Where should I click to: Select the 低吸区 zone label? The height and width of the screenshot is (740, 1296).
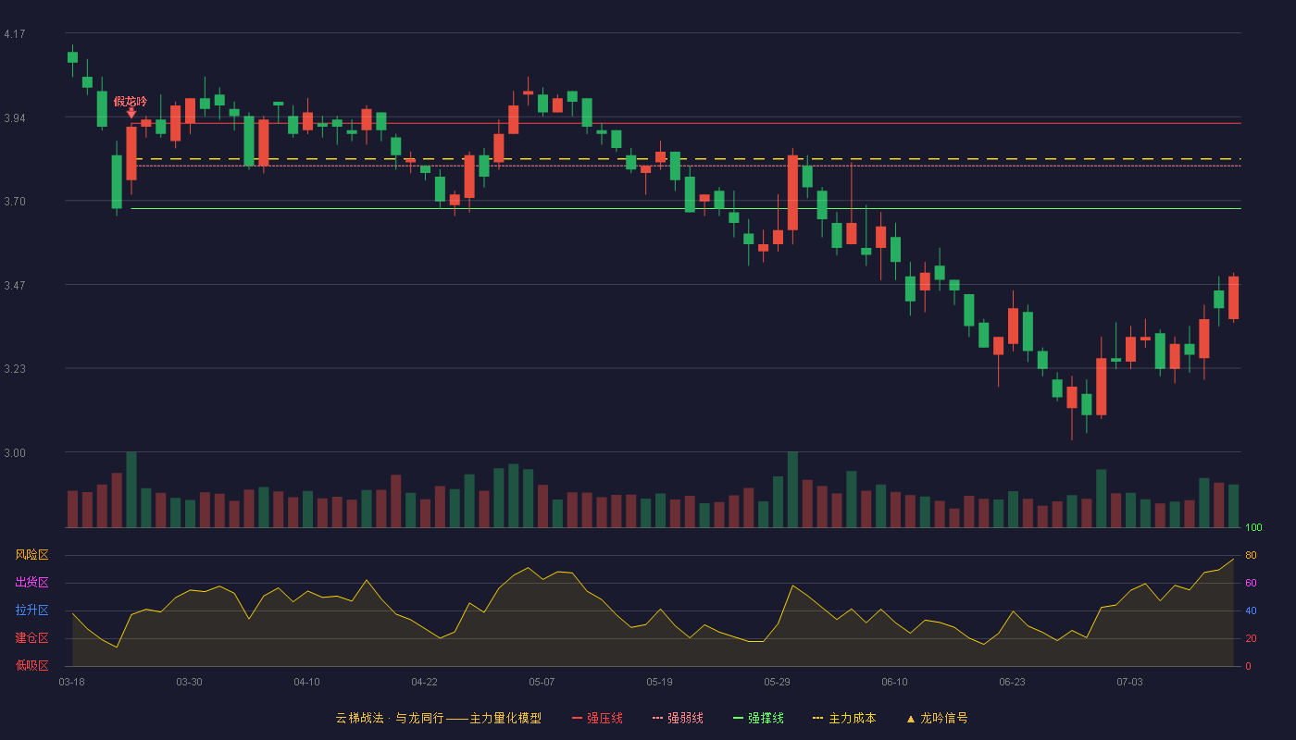(x=31, y=665)
